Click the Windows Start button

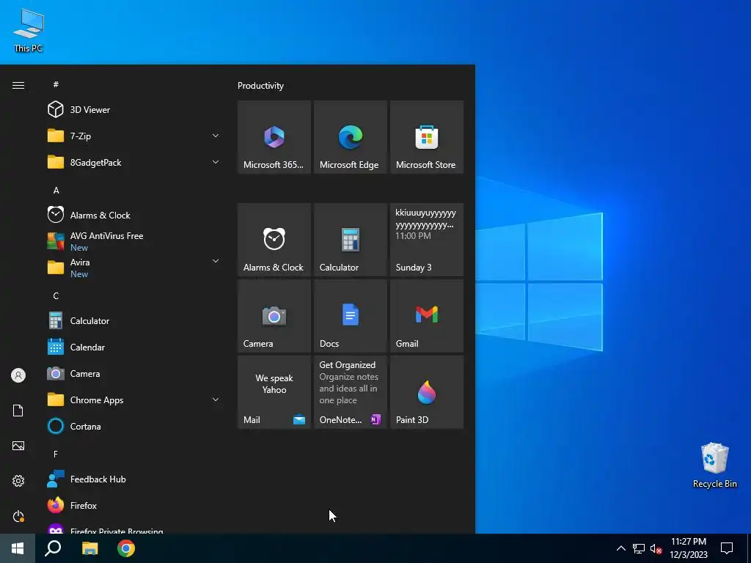(18, 548)
